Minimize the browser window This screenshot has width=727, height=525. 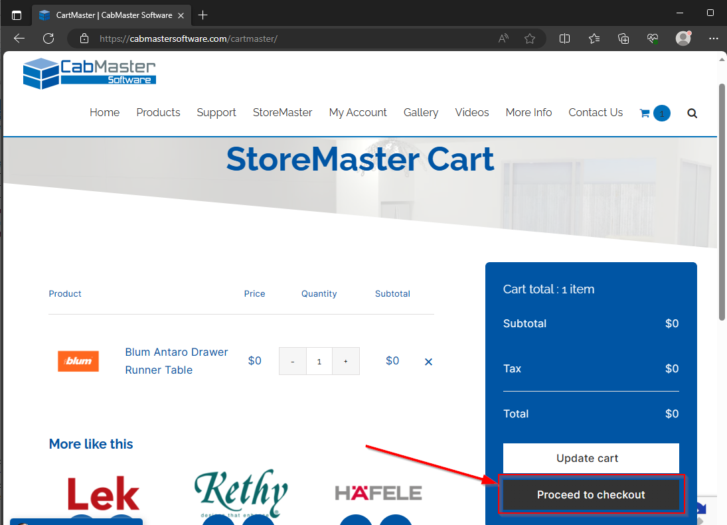click(x=680, y=13)
